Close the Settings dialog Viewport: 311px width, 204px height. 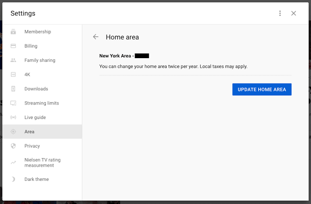click(294, 13)
